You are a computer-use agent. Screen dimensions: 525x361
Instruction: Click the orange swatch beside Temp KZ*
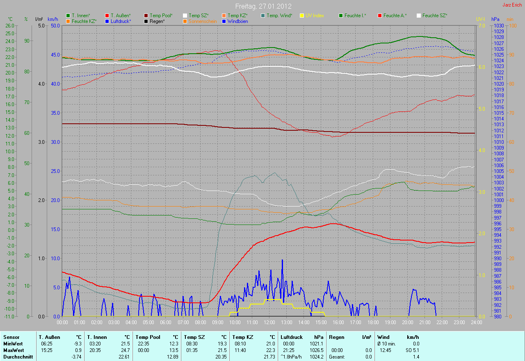[x=224, y=16]
